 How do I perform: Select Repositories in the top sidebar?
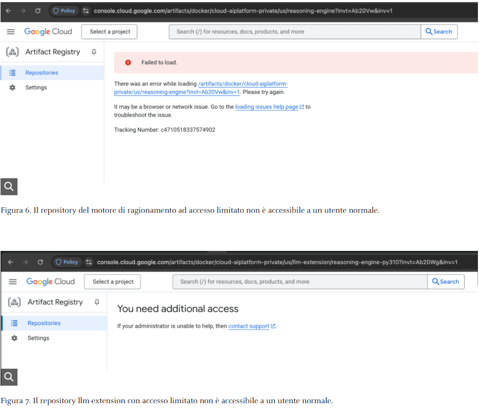click(41, 73)
